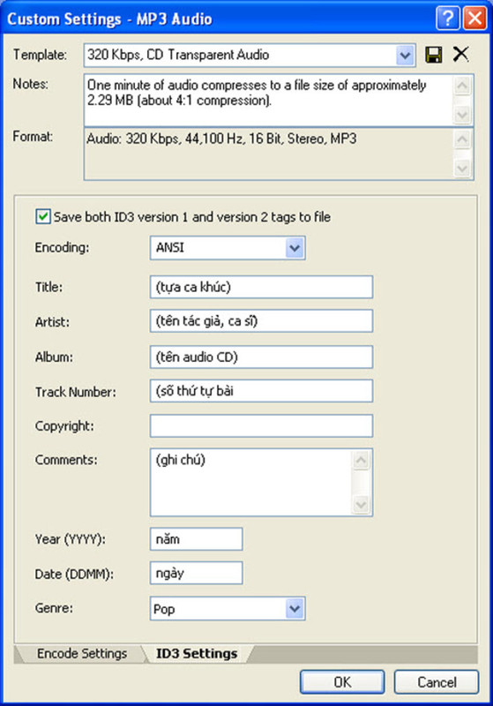493x706 pixels.
Task: Save the template with the floppy disk icon
Action: pos(434,55)
